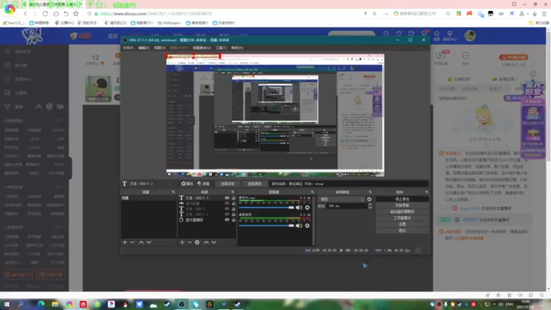
Task: Toggle lock on display capture source
Action: [233, 220]
